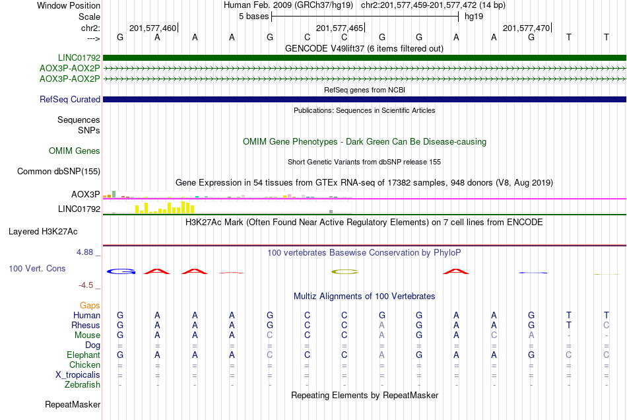Click the Dog alignment row label

[93, 345]
